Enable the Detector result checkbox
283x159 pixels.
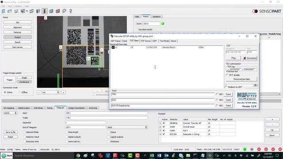(x=24, y=137)
